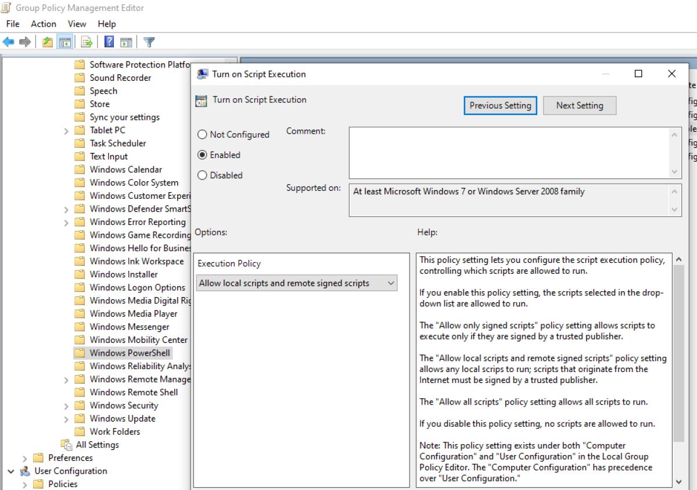Select Windows Media Digital Rights tree item
The height and width of the screenshot is (490, 697).
pyautogui.click(x=140, y=301)
